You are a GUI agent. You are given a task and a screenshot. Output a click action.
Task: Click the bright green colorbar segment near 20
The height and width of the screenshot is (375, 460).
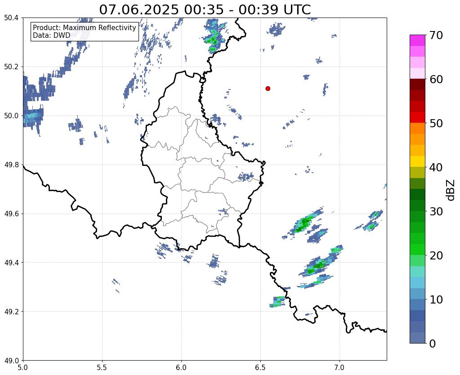click(417, 250)
